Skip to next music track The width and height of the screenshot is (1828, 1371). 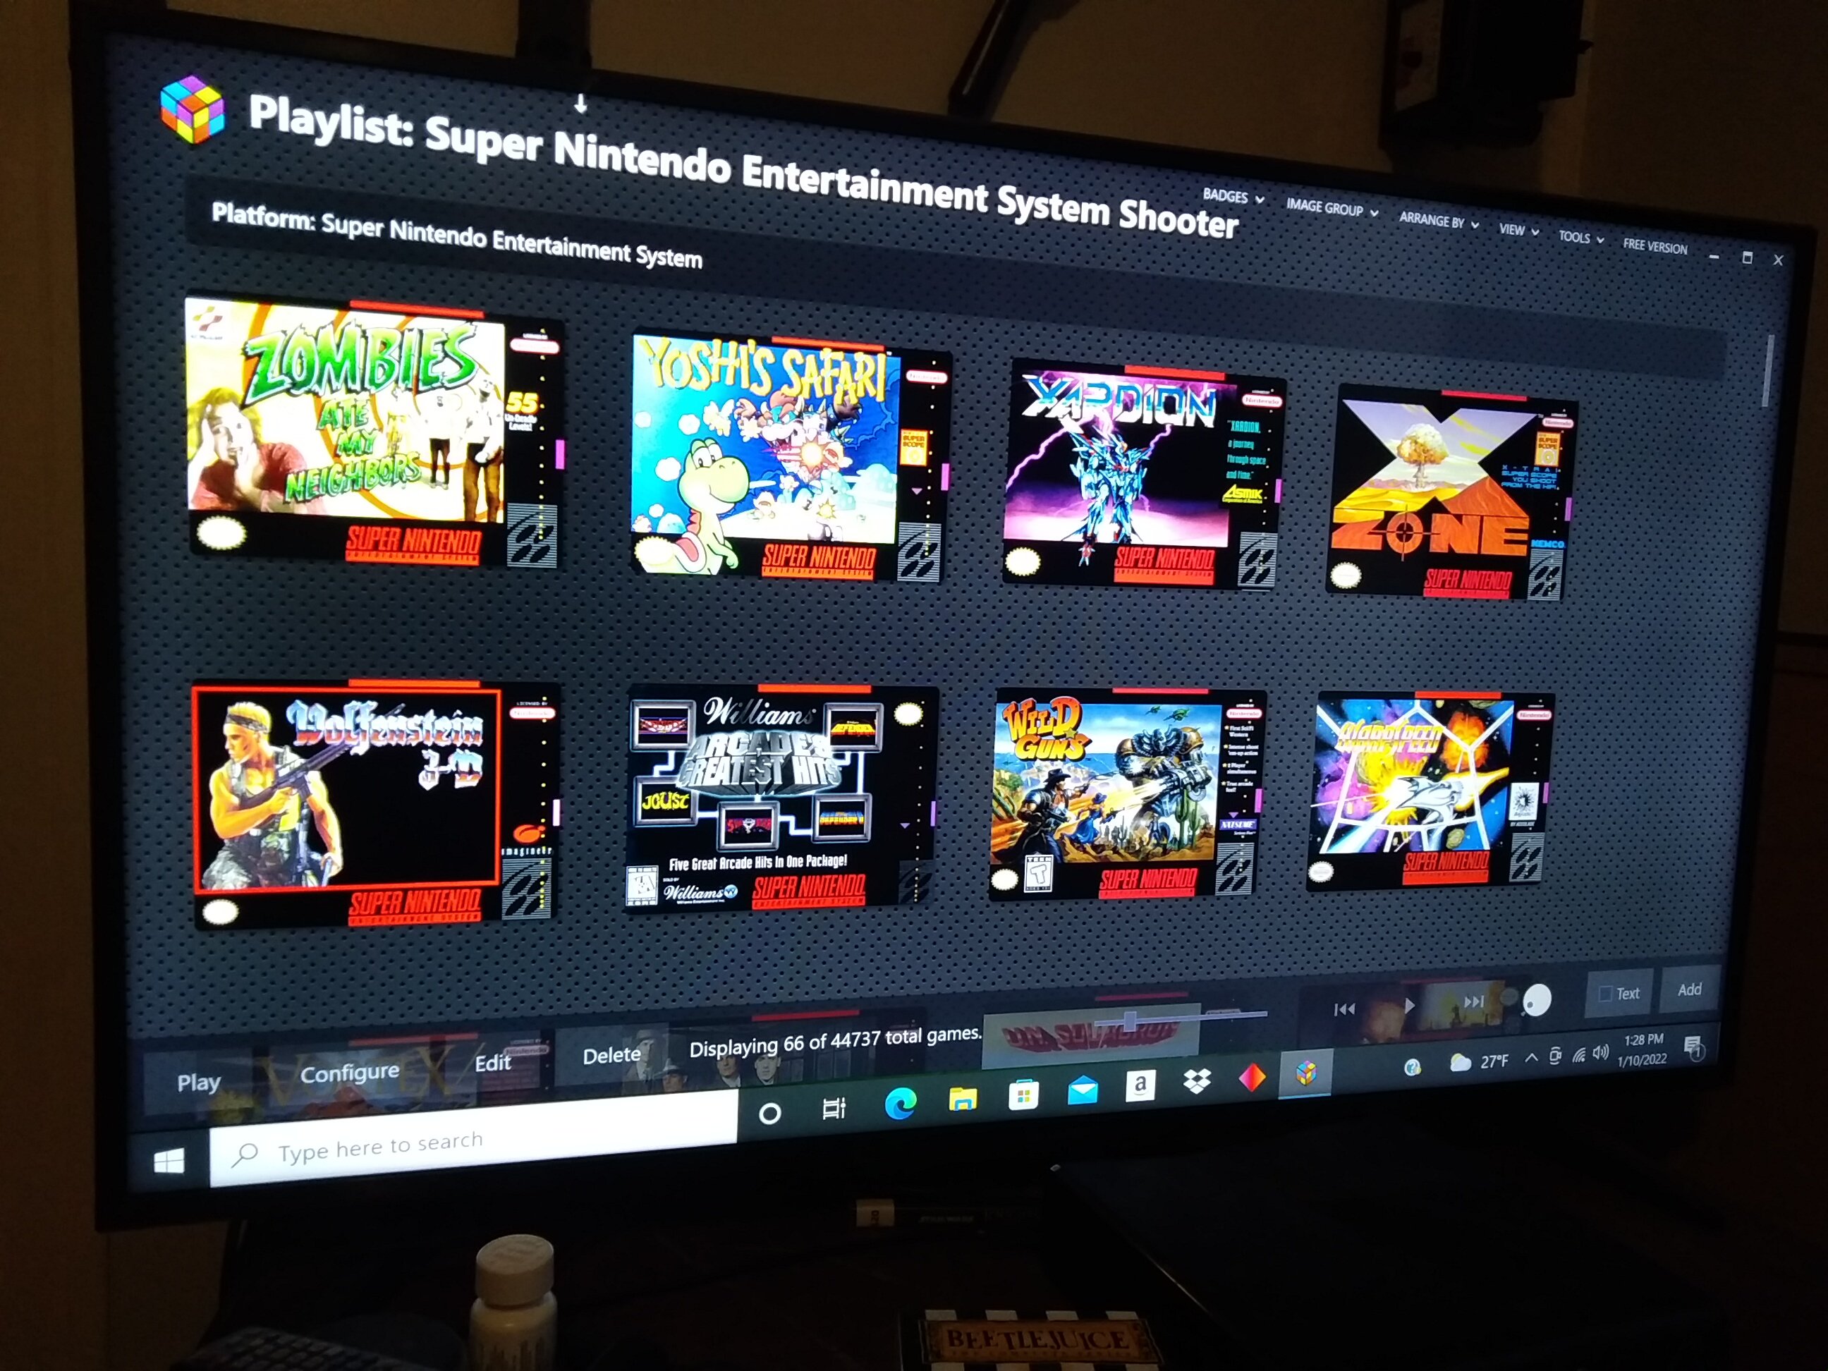click(x=1473, y=1001)
